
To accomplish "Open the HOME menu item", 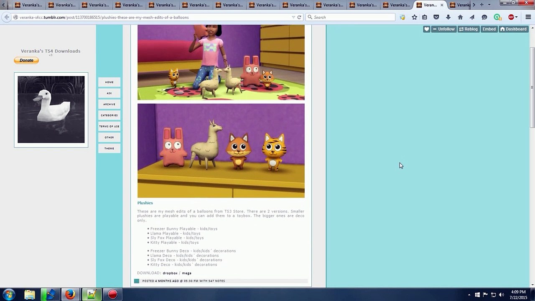I will [x=109, y=82].
